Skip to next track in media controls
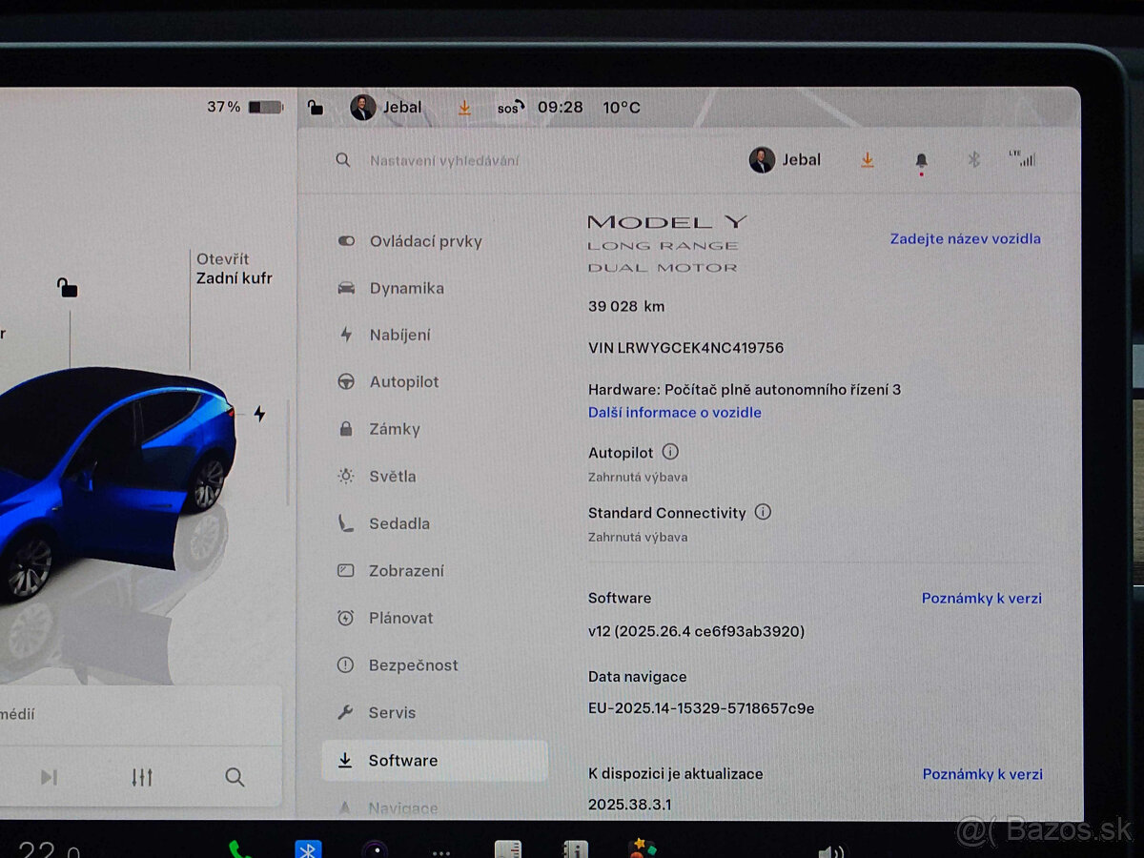The width and height of the screenshot is (1144, 858). point(51,777)
